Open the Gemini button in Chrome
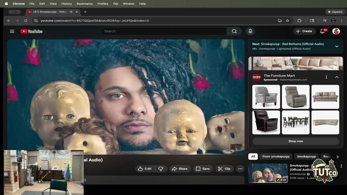Screen dimensions: 347x195 click(x=335, y=12)
